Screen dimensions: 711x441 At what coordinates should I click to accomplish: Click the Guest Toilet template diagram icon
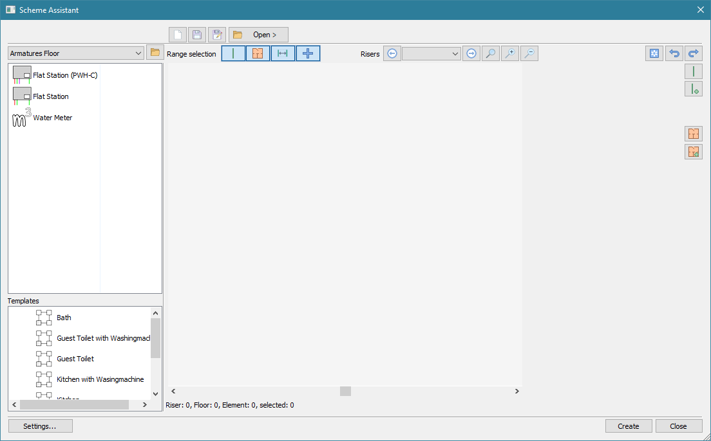tap(44, 359)
